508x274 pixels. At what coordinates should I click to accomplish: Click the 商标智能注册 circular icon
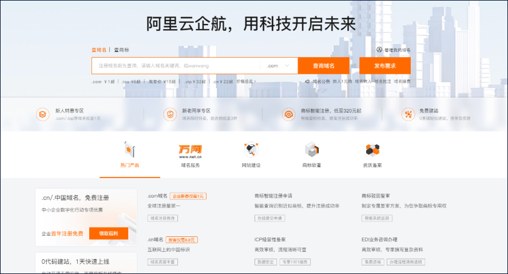pos(288,114)
